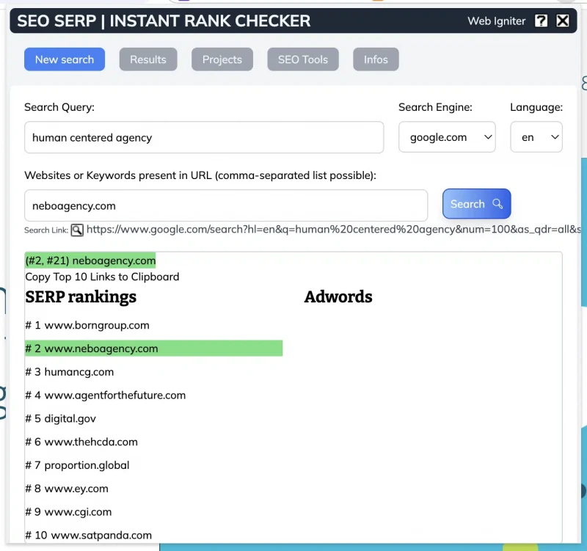587x551 pixels.
Task: Select the Infos tab
Action: point(376,59)
